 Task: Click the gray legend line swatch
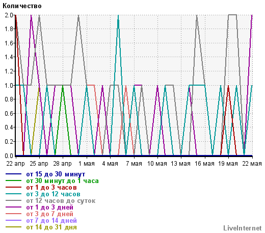(13, 200)
